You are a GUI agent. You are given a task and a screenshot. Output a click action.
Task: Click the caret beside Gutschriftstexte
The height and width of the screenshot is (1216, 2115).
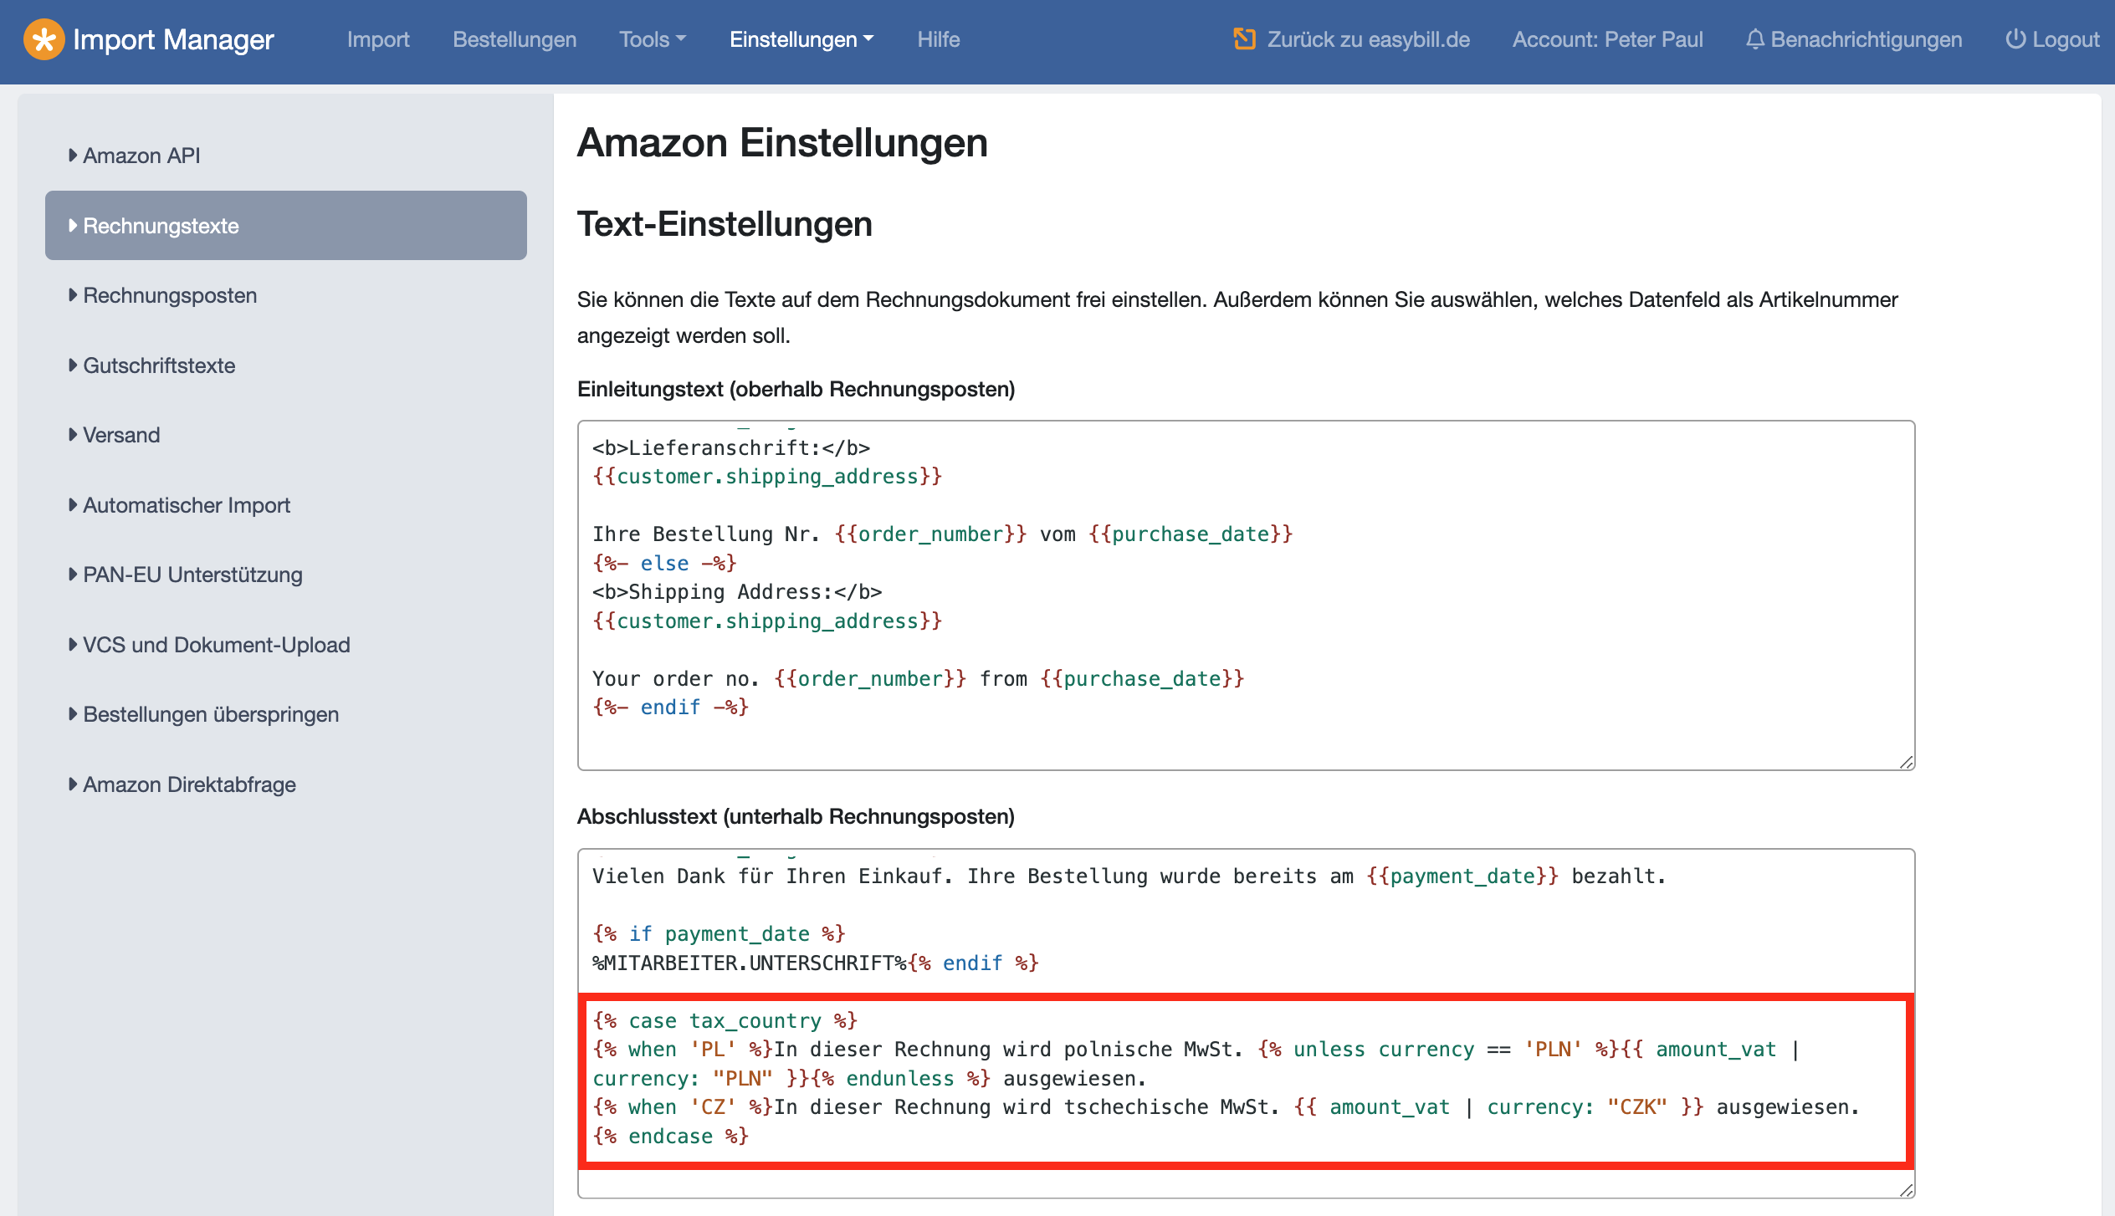[x=73, y=365]
